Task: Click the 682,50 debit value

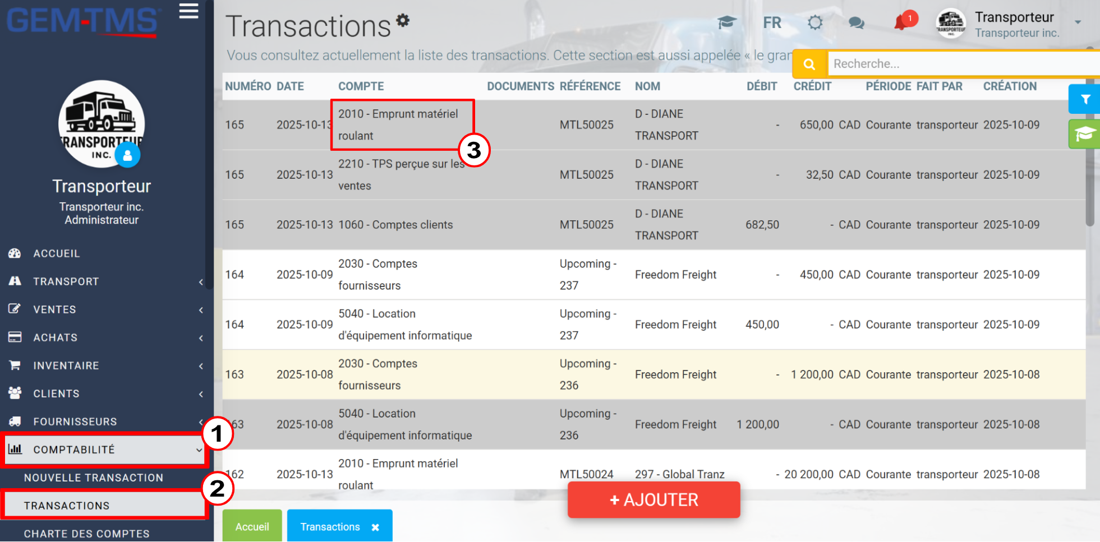Action: point(762,225)
